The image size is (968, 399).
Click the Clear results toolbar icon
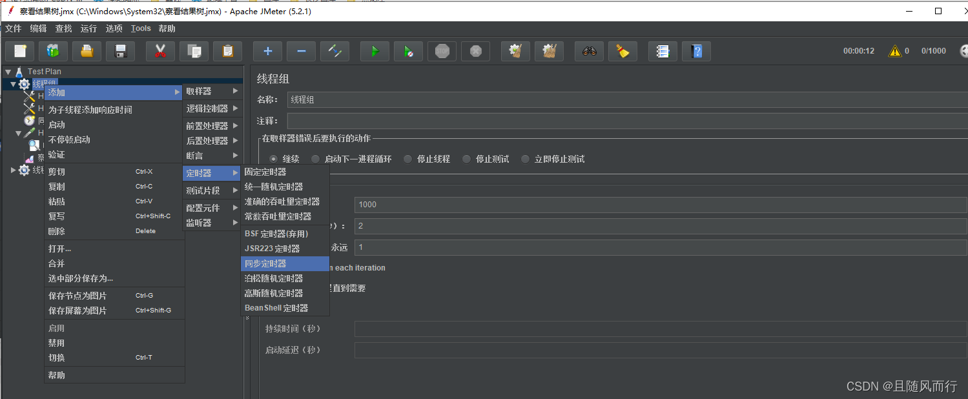point(516,51)
